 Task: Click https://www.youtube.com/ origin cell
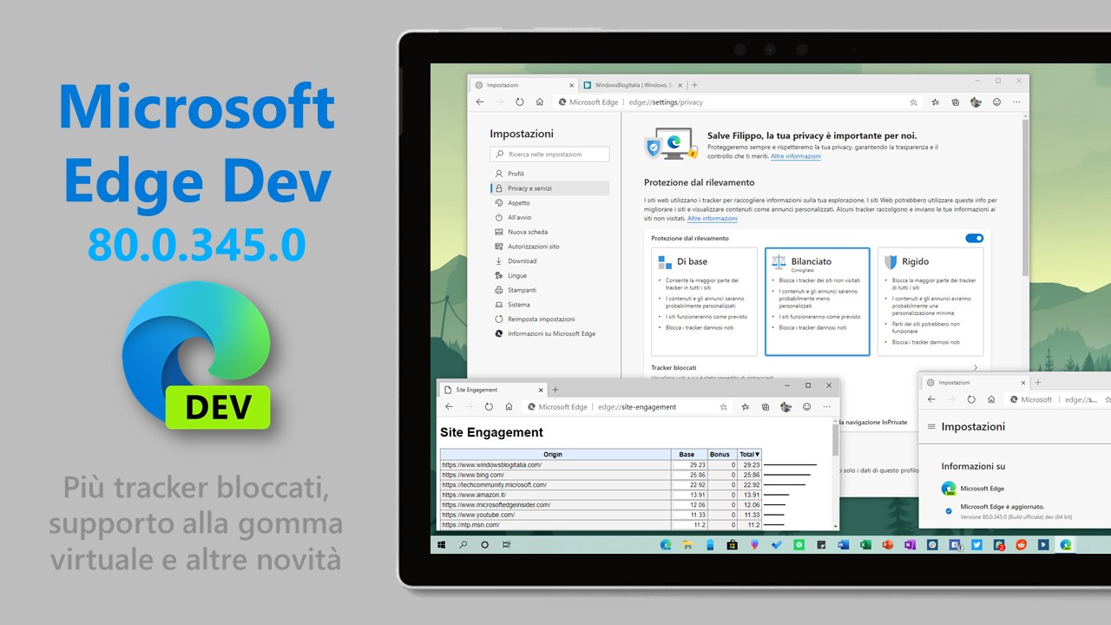click(555, 515)
